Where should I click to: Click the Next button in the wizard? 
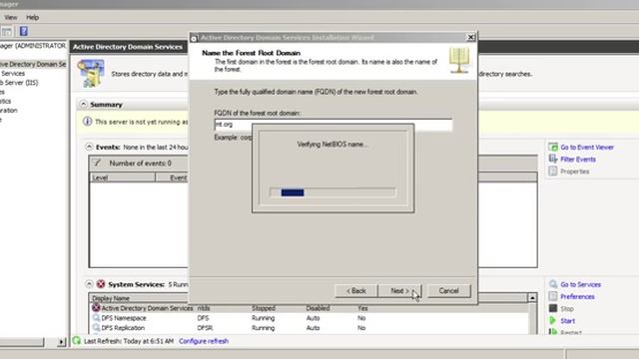pos(399,291)
